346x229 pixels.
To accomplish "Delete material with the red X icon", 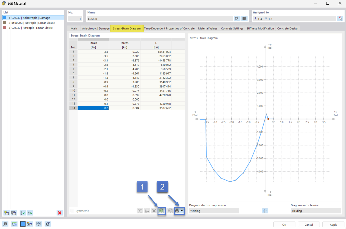I will click(59, 213).
